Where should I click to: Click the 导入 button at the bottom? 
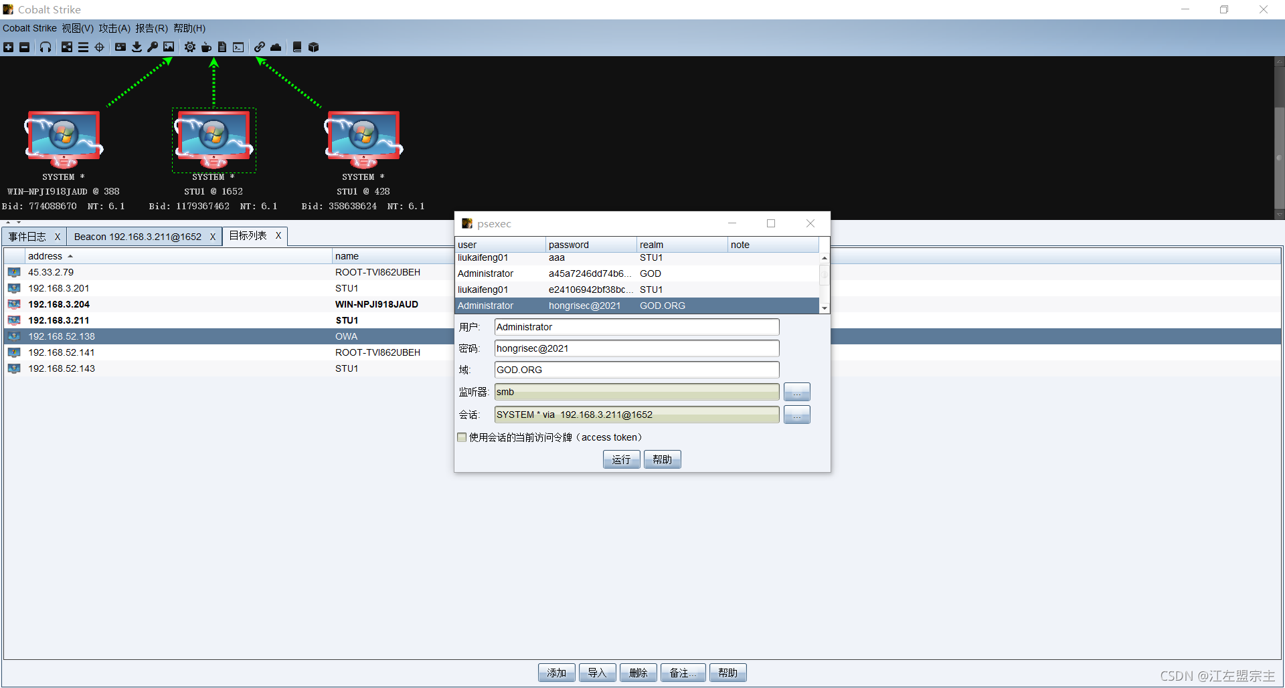pos(597,673)
